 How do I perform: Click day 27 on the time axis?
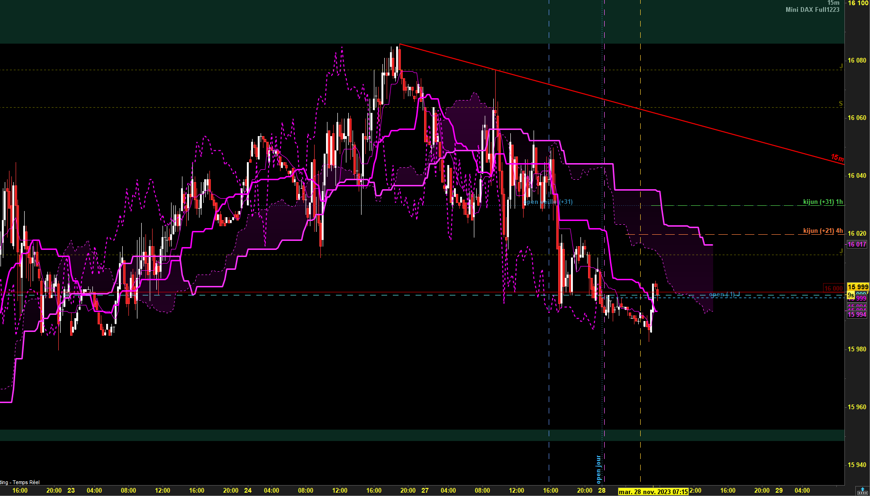(x=425, y=490)
